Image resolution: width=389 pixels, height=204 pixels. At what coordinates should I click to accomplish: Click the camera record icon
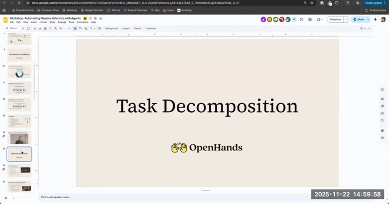[x=318, y=19]
